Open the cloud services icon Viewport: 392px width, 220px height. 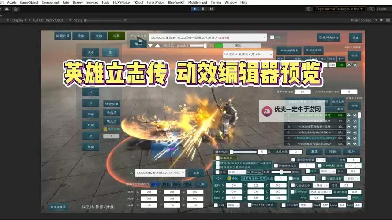pyautogui.click(x=7, y=9)
